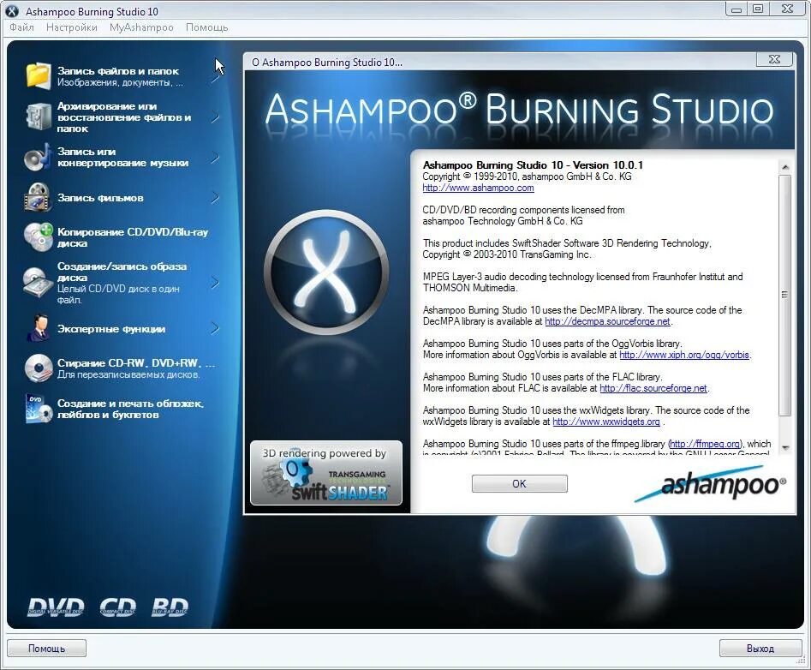The width and height of the screenshot is (811, 670).
Task: Open the http://www.ashampoo.com link
Action: click(x=478, y=188)
